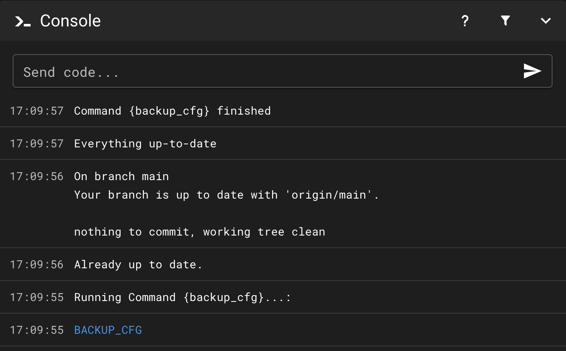The image size is (566, 351).
Task: Click the 'origin/main' branch status line
Action: pyautogui.click(x=227, y=195)
